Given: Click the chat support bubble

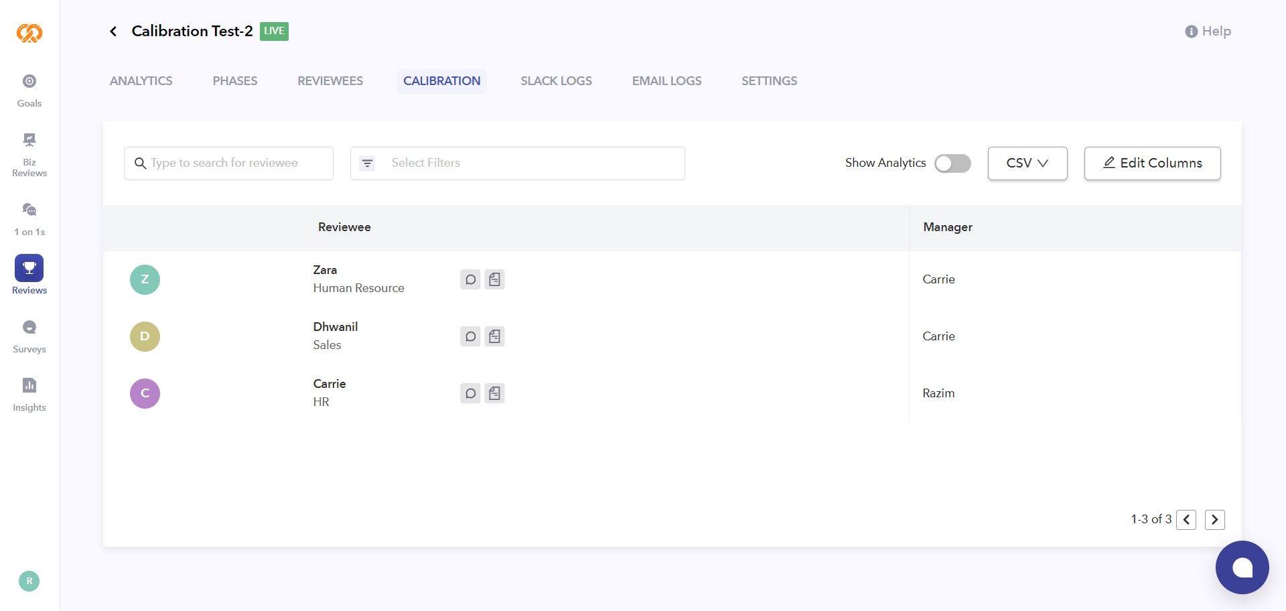Looking at the screenshot, I should (x=1242, y=567).
